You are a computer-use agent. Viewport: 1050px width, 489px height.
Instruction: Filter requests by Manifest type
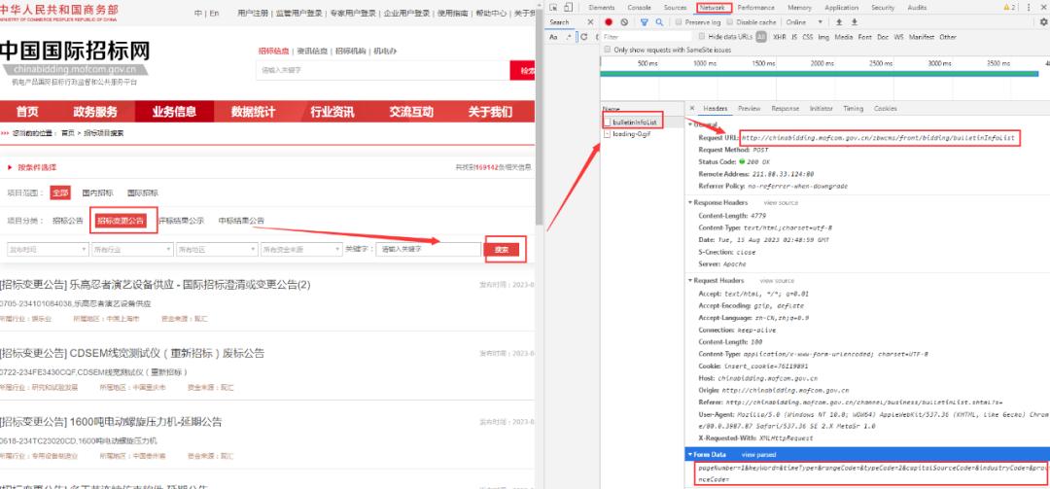[922, 37]
